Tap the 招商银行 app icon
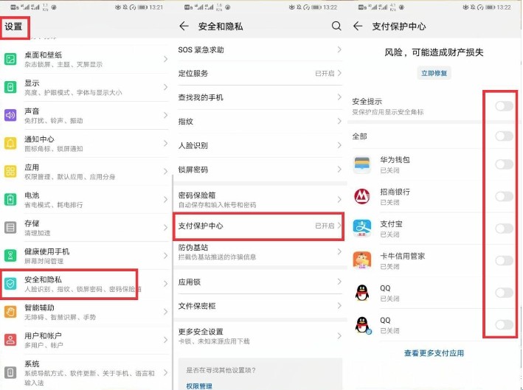This screenshot has height=390, width=523. [x=362, y=196]
